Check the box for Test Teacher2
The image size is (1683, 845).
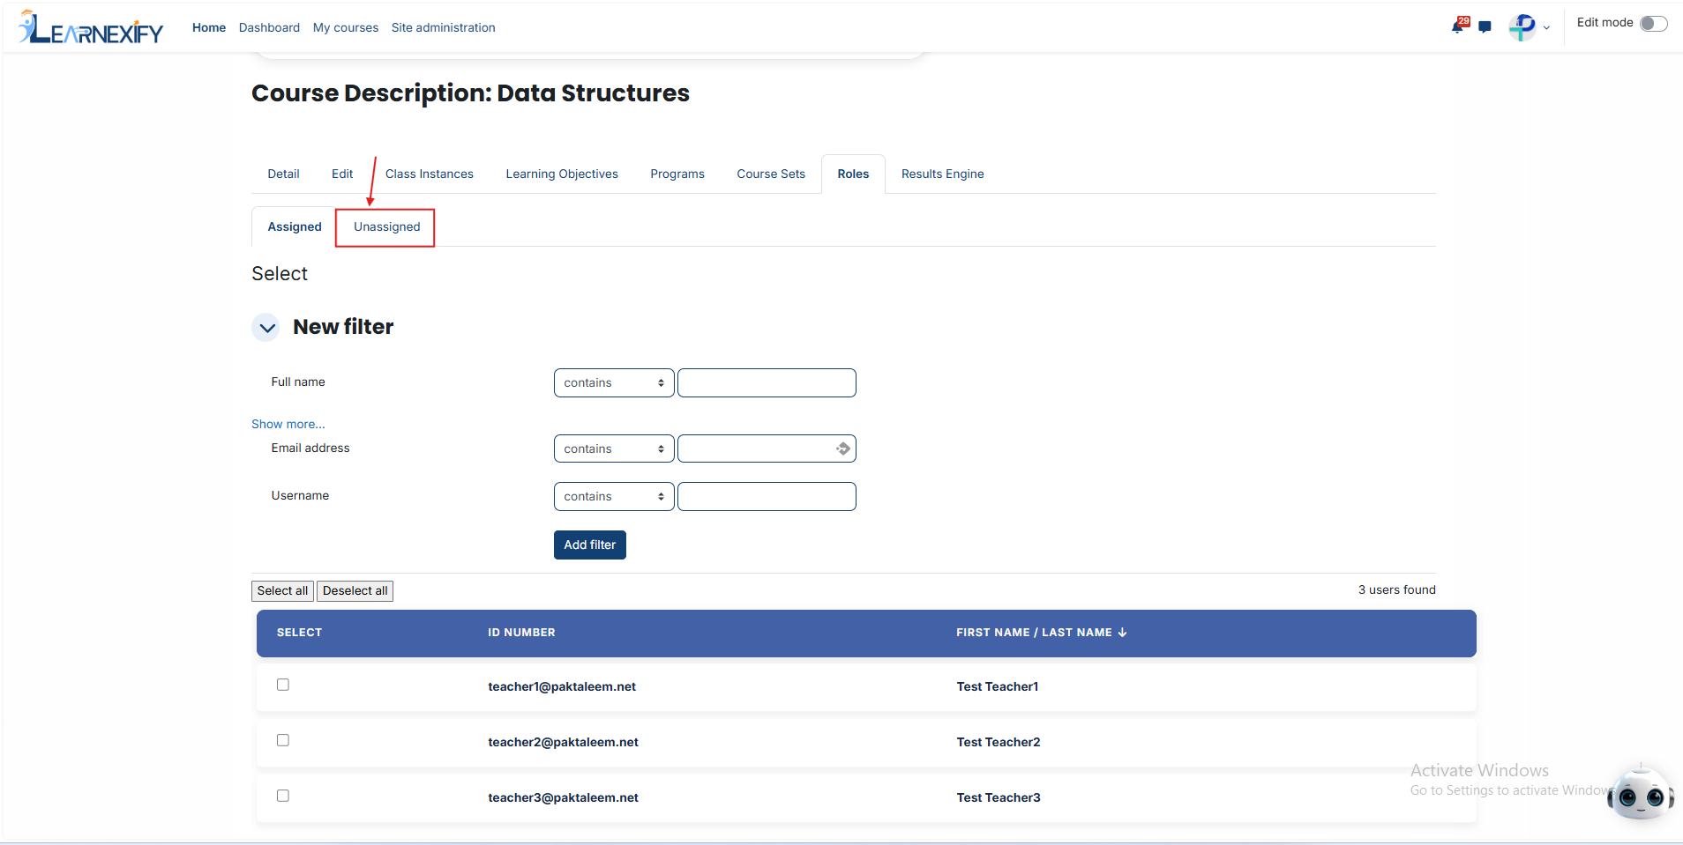283,740
